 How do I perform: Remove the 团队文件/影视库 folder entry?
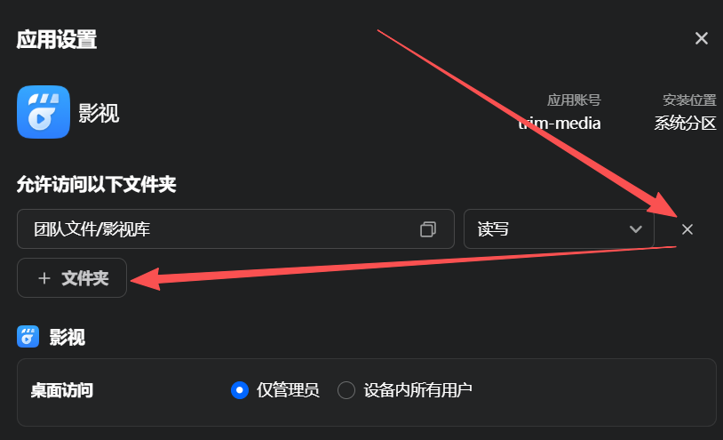(x=687, y=229)
